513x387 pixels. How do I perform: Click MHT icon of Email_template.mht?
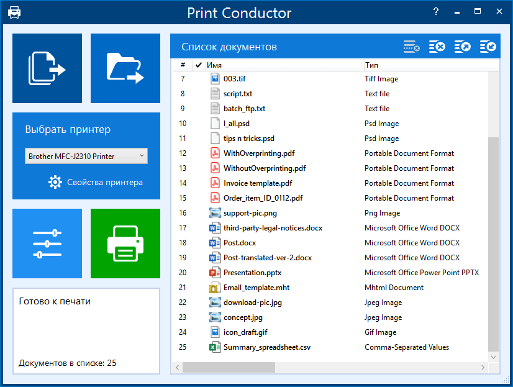[214, 288]
